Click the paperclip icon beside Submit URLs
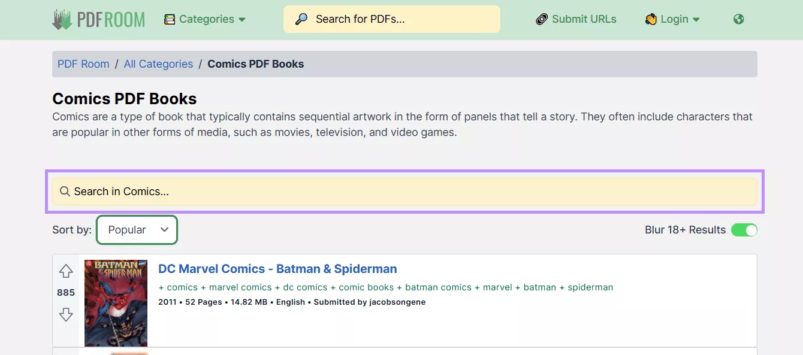Viewport: 803px width, 355px height. point(541,19)
